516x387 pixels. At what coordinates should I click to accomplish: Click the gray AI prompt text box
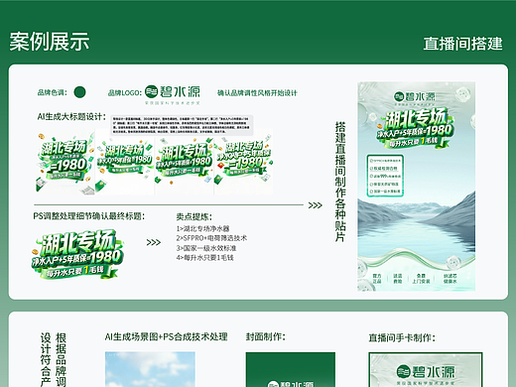[x=183, y=124]
